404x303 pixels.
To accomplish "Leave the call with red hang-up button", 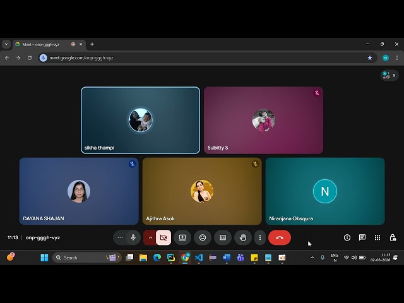I will click(280, 237).
